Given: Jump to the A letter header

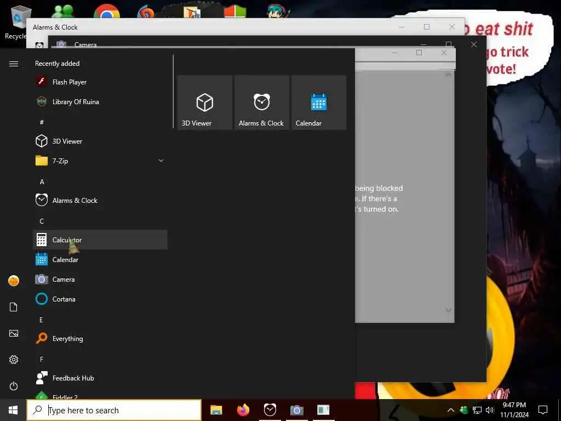Looking at the screenshot, I should pos(42,182).
